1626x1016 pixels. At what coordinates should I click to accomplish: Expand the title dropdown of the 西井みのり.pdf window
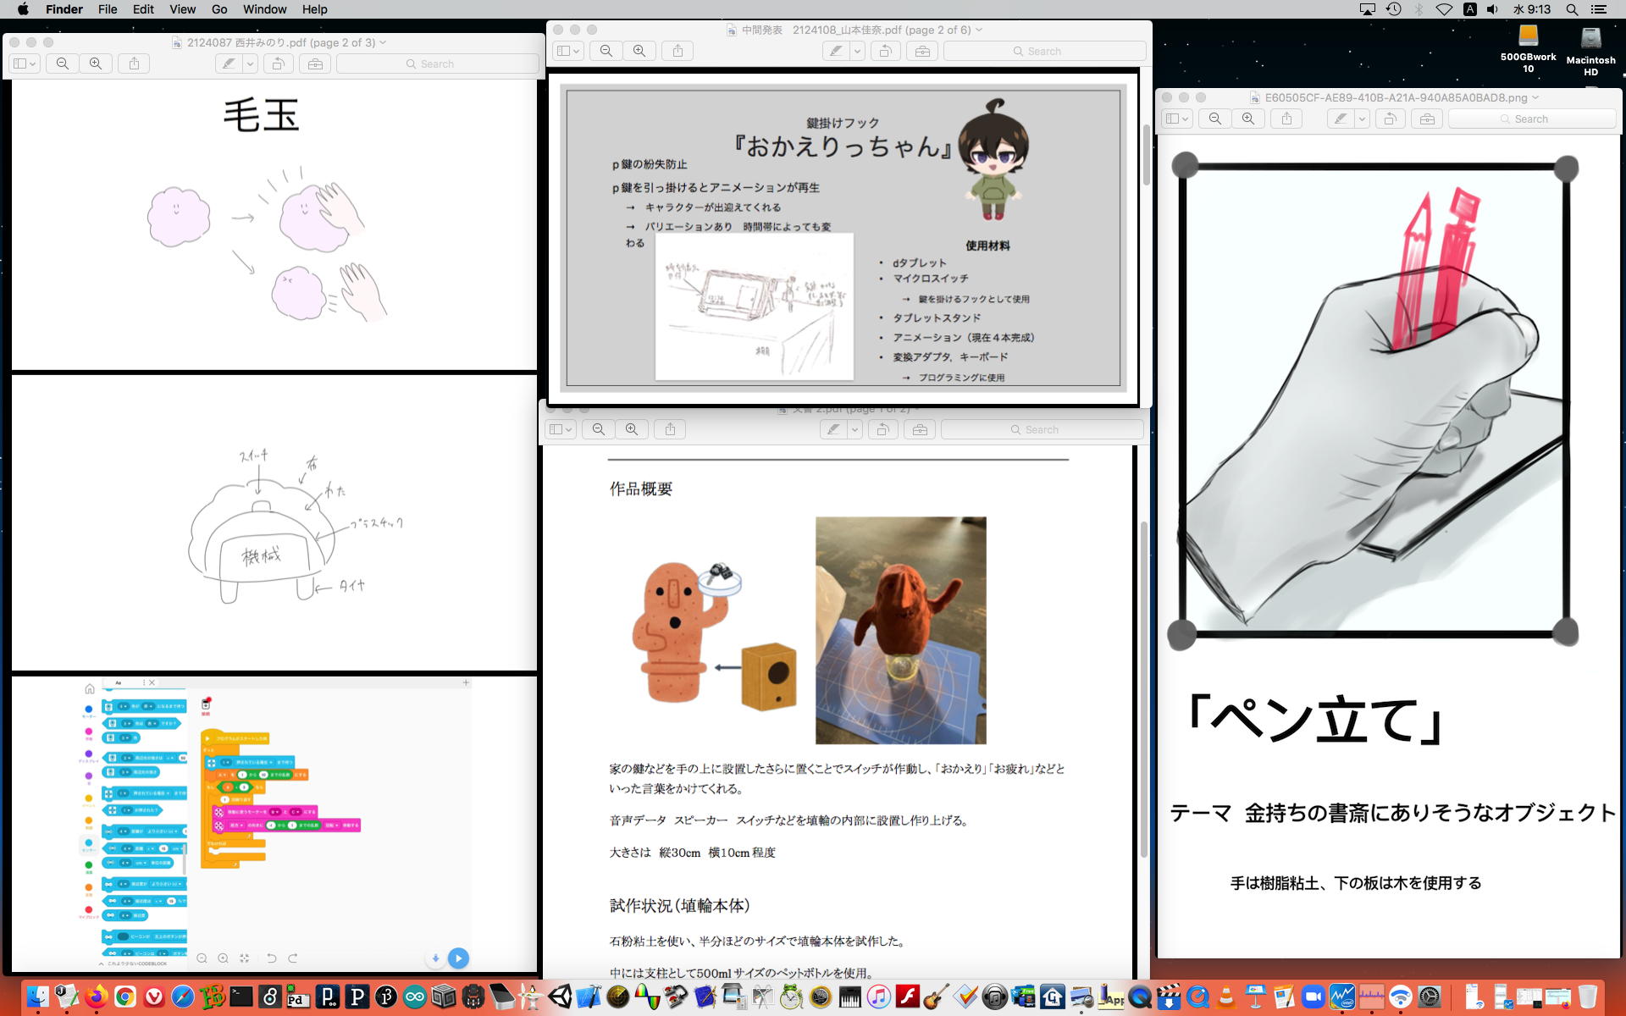point(383,42)
